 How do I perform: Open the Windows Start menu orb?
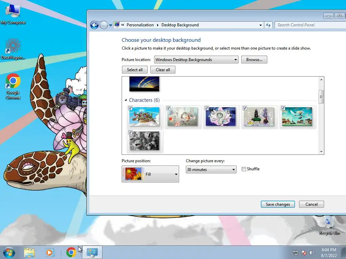9,252
